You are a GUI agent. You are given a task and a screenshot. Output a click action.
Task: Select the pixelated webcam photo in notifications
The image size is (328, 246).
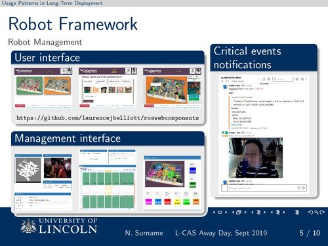[x=256, y=157]
